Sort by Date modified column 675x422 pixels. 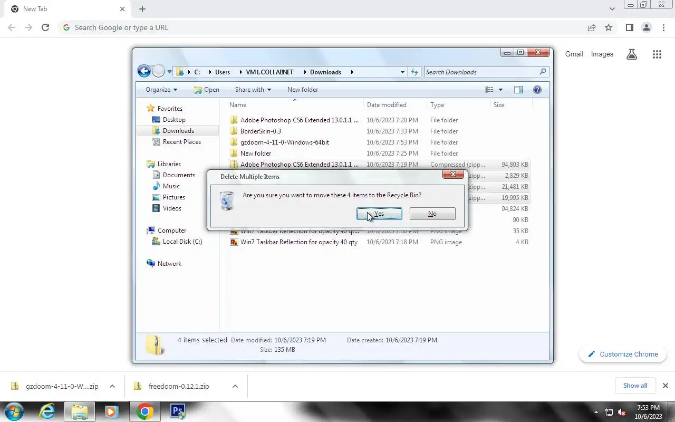[x=395, y=105]
